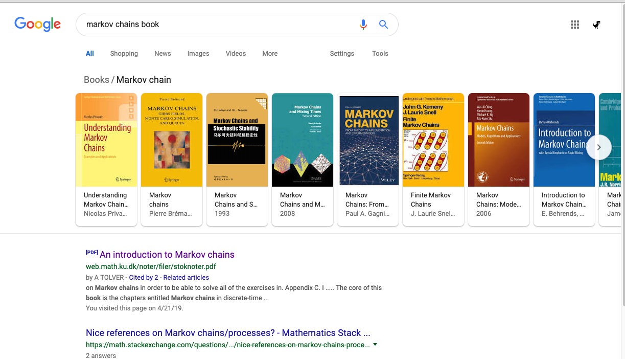Open Finite Markov Chains book cover
The width and height of the screenshot is (625, 359).
coord(433,140)
